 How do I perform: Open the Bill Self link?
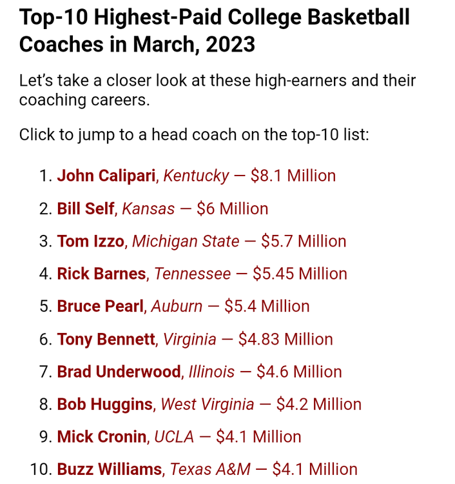tap(85, 208)
